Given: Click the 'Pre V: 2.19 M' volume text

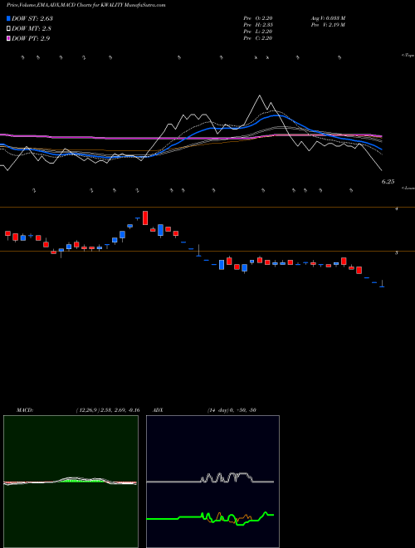Looking at the screenshot, I should (327, 25).
